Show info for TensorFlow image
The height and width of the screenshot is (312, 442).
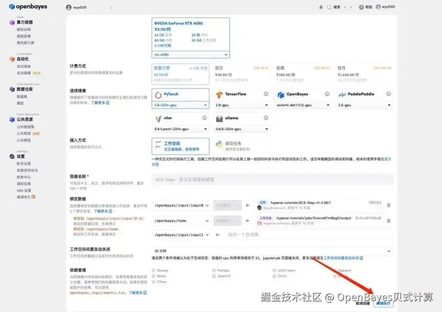(266, 94)
